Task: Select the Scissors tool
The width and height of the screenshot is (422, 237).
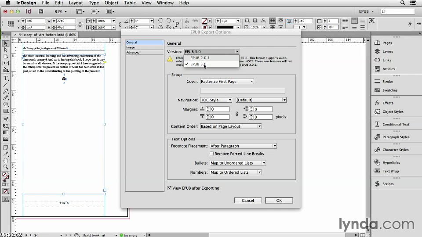Action: (x=6, y=119)
